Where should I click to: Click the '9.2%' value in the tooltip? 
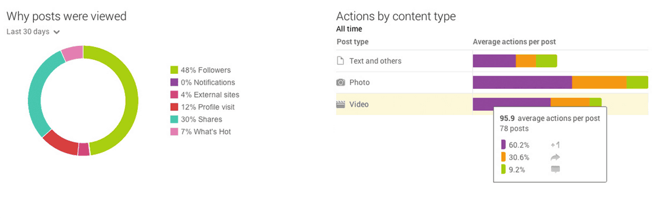pos(517,170)
